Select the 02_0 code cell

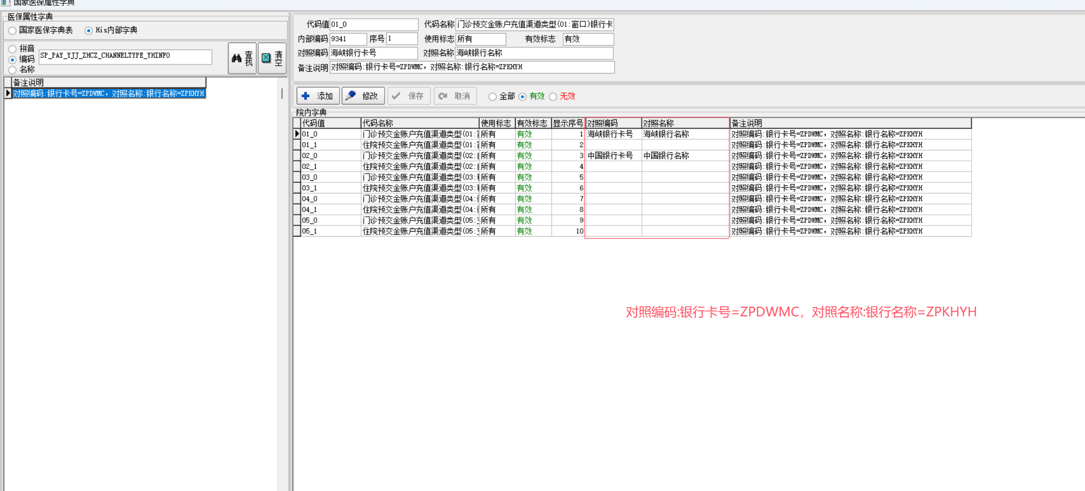(331, 155)
